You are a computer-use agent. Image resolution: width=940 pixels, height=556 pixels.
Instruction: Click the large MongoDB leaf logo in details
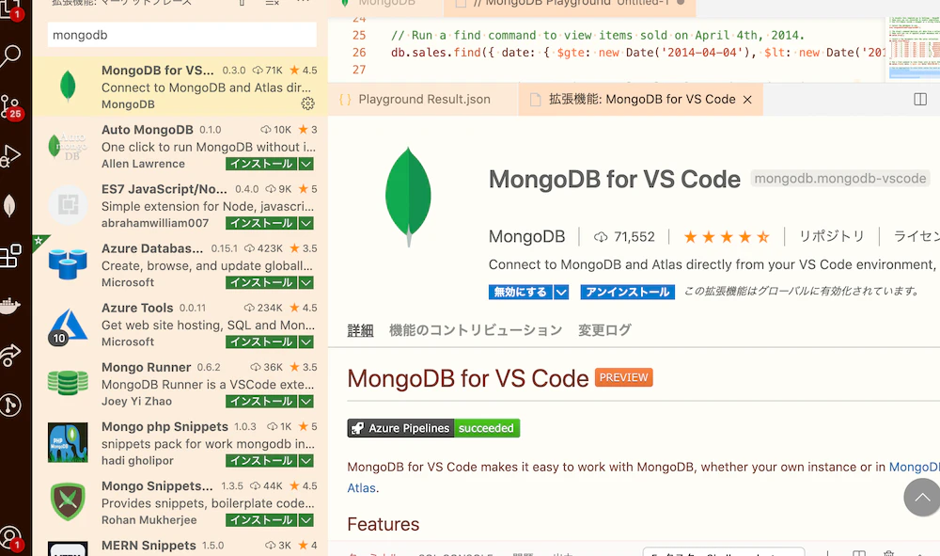pyautogui.click(x=408, y=197)
